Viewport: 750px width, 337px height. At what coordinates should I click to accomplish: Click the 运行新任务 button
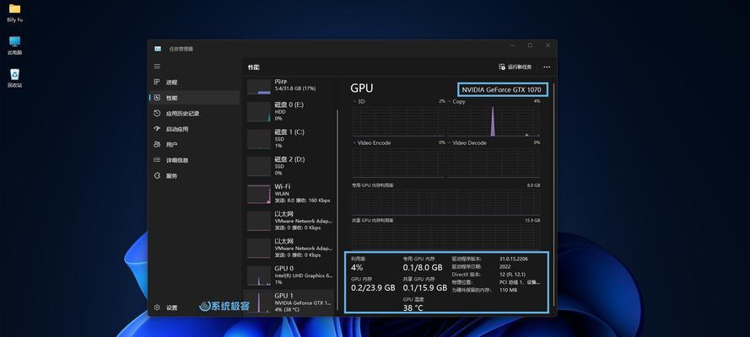(x=515, y=67)
